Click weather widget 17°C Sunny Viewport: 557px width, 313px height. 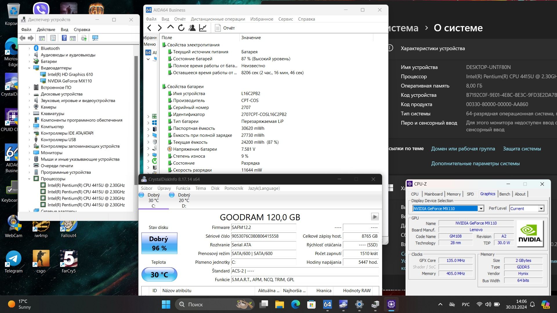pos(20,304)
